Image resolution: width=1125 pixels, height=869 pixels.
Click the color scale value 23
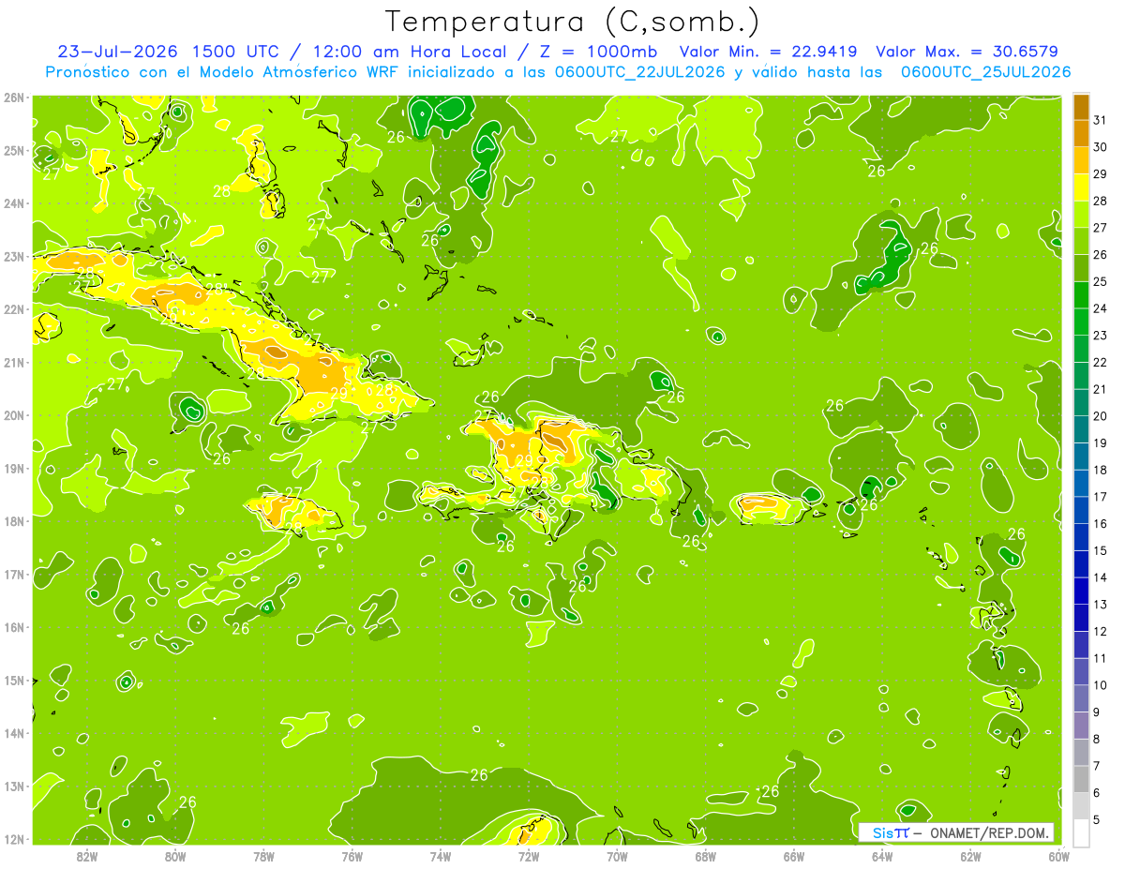1100,336
